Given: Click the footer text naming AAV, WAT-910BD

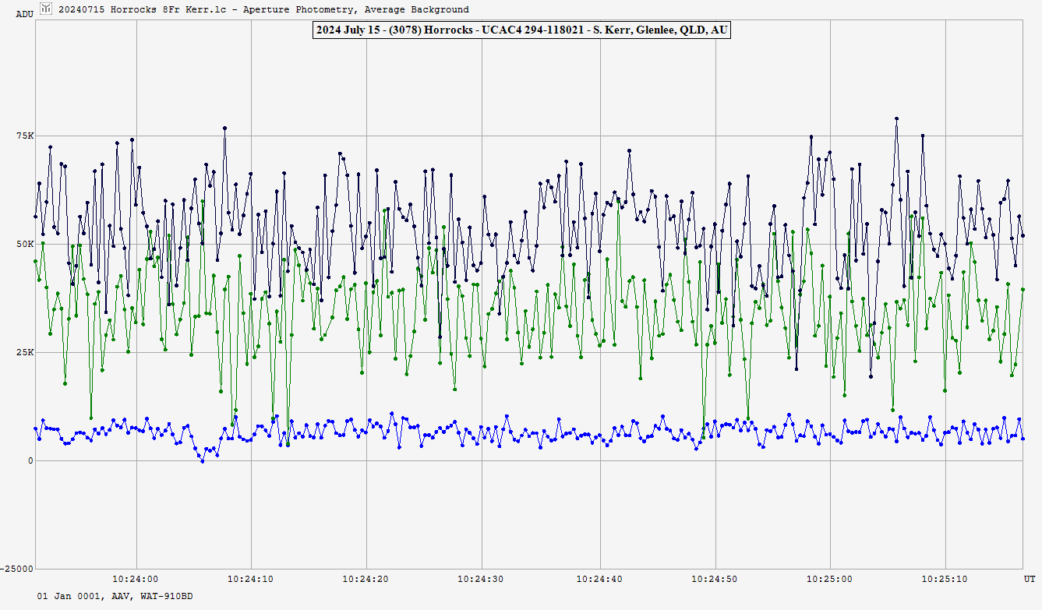Looking at the screenshot, I should point(115,596).
